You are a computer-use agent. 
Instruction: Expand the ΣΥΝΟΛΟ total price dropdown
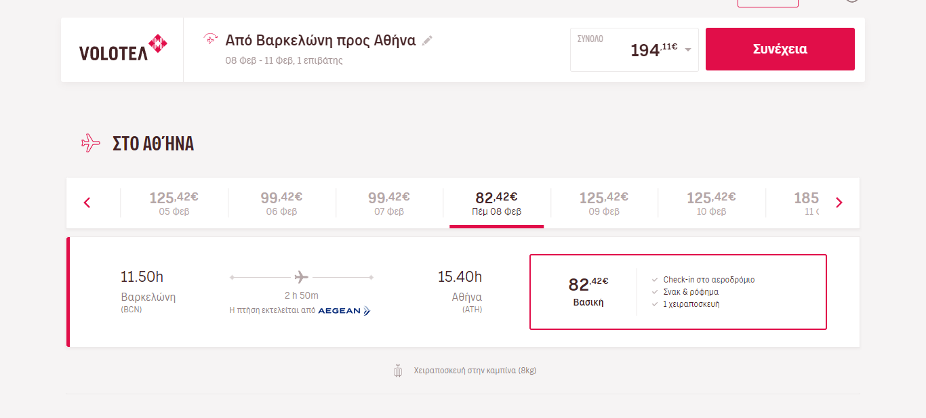688,49
